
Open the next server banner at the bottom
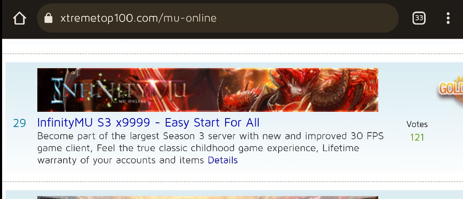pyautogui.click(x=208, y=198)
